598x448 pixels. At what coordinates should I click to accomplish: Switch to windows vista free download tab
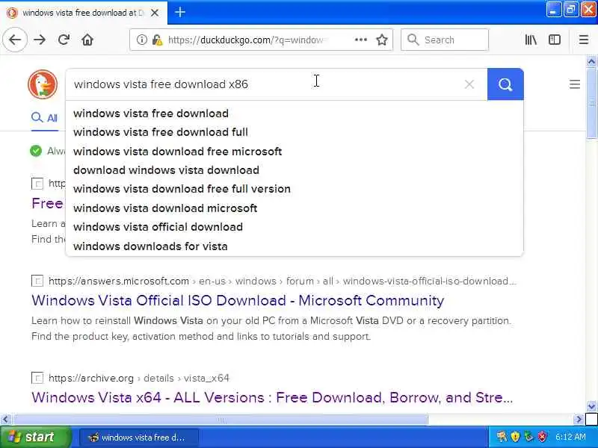[83, 13]
